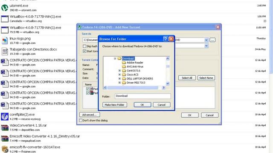Click the linux-logo.png file name
Image resolution: width=273 pixels, height=153 pixels.
pos(20,38)
